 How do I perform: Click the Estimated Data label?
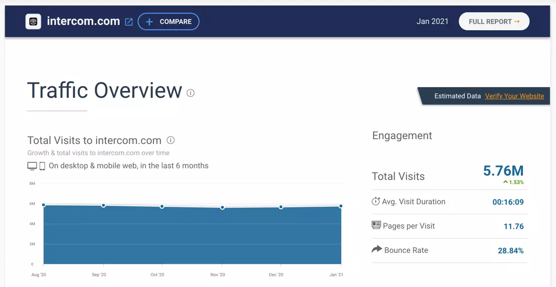pyautogui.click(x=457, y=96)
